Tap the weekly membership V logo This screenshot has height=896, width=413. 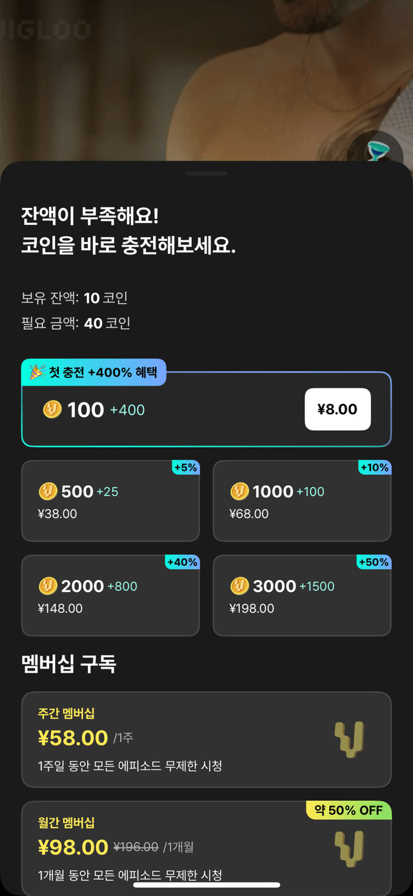(349, 740)
